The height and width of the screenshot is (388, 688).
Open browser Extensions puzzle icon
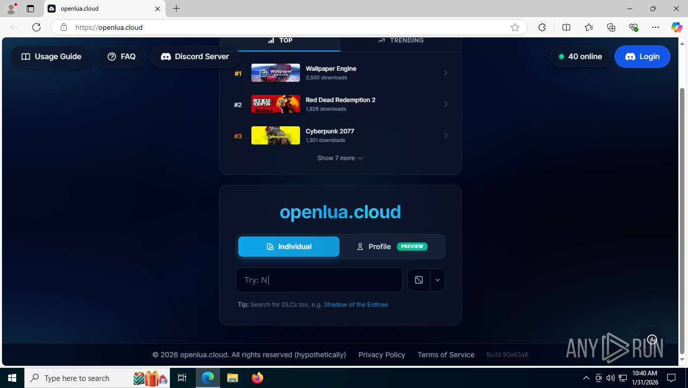coord(542,27)
